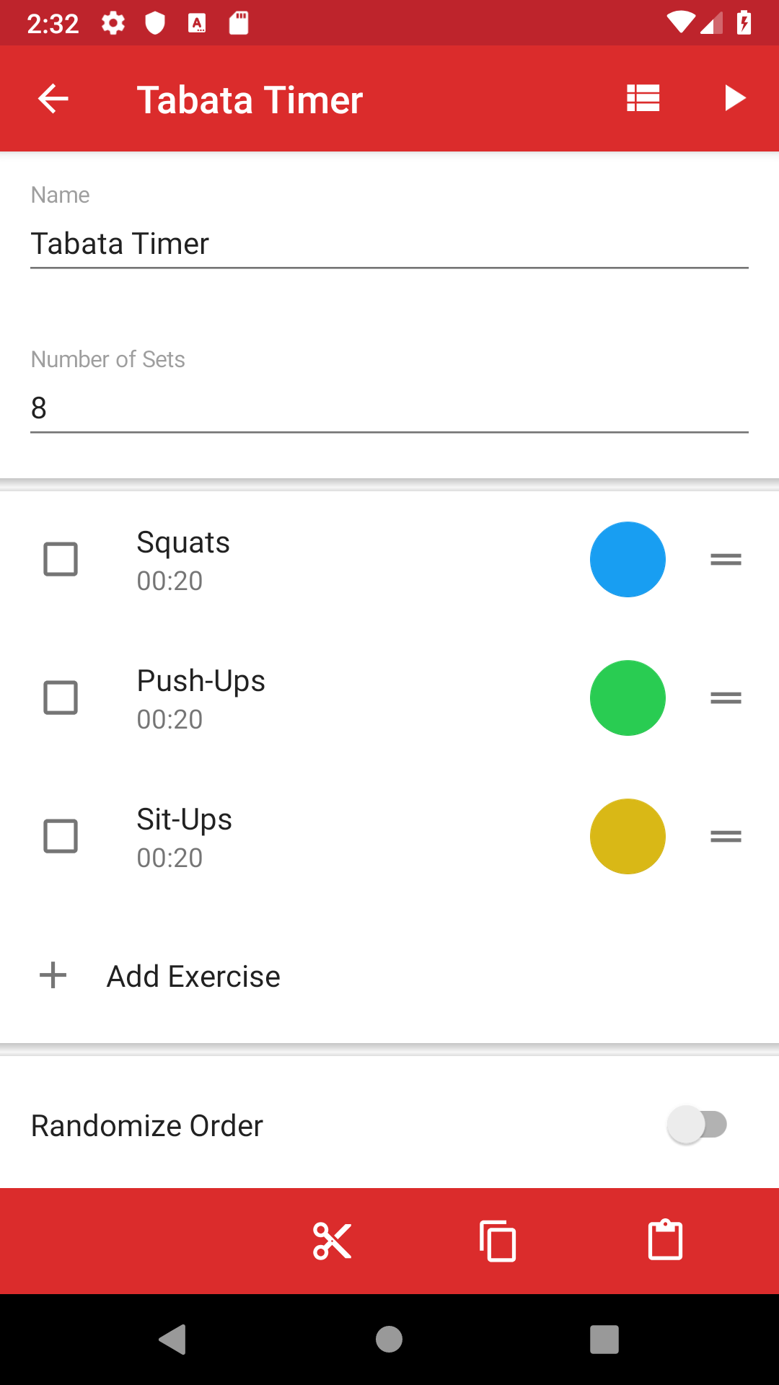
Task: Select the Sit-Ups checkbox
Action: pos(61,836)
